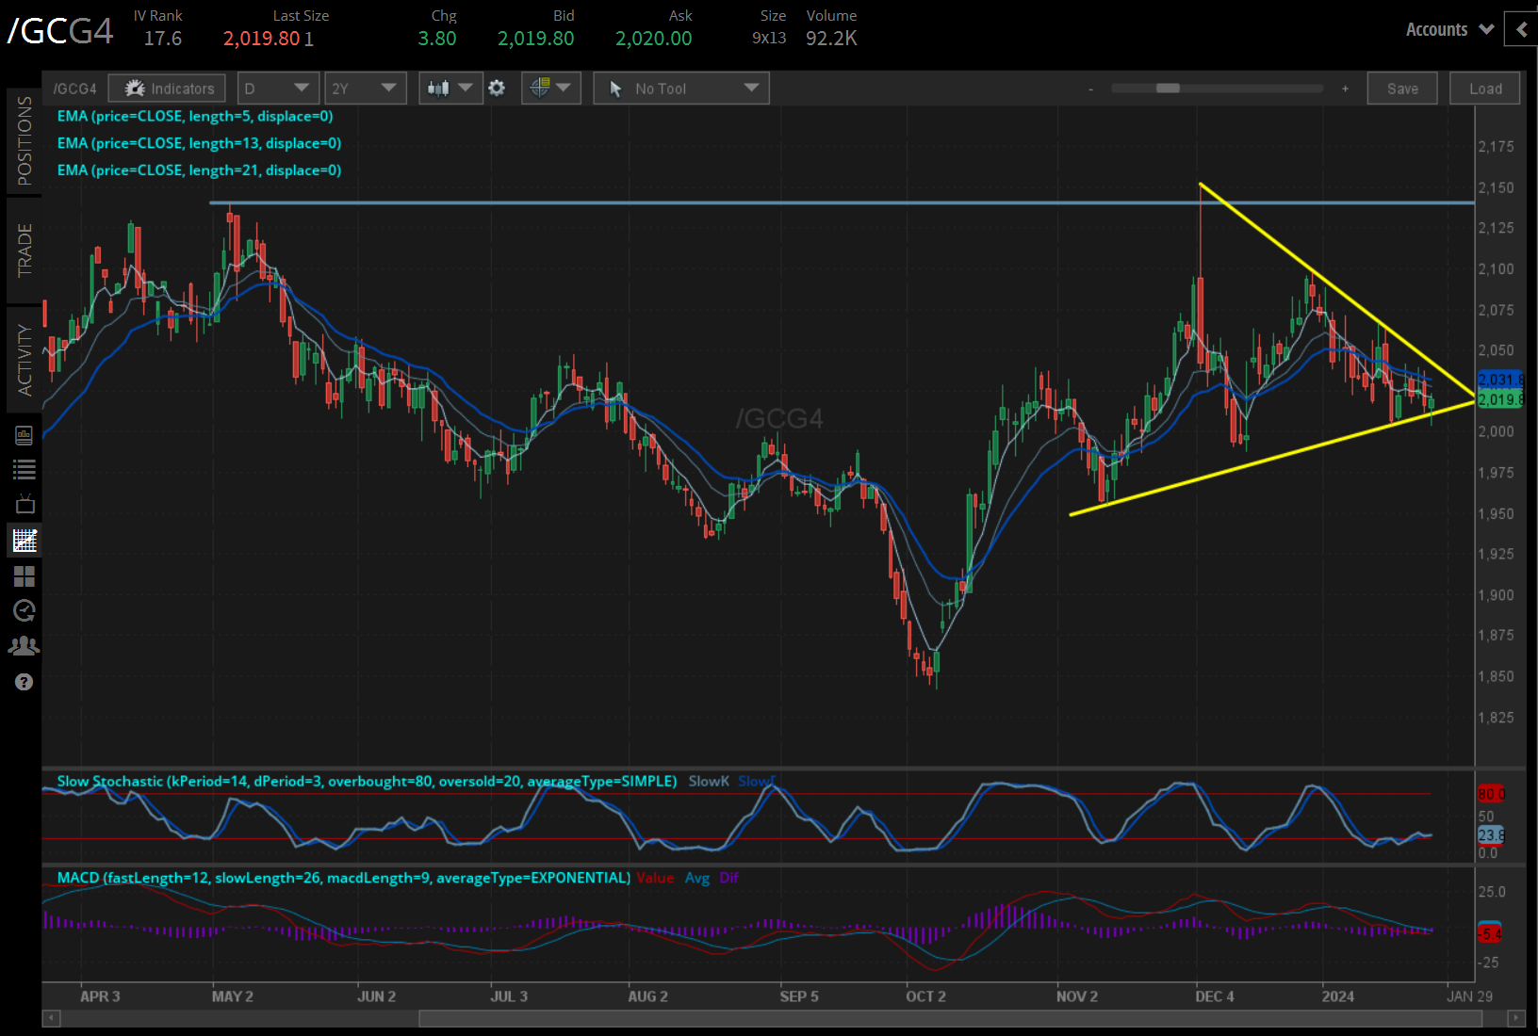Click the clock history icon in sidebar
The width and height of the screenshot is (1538, 1036).
pos(25,610)
